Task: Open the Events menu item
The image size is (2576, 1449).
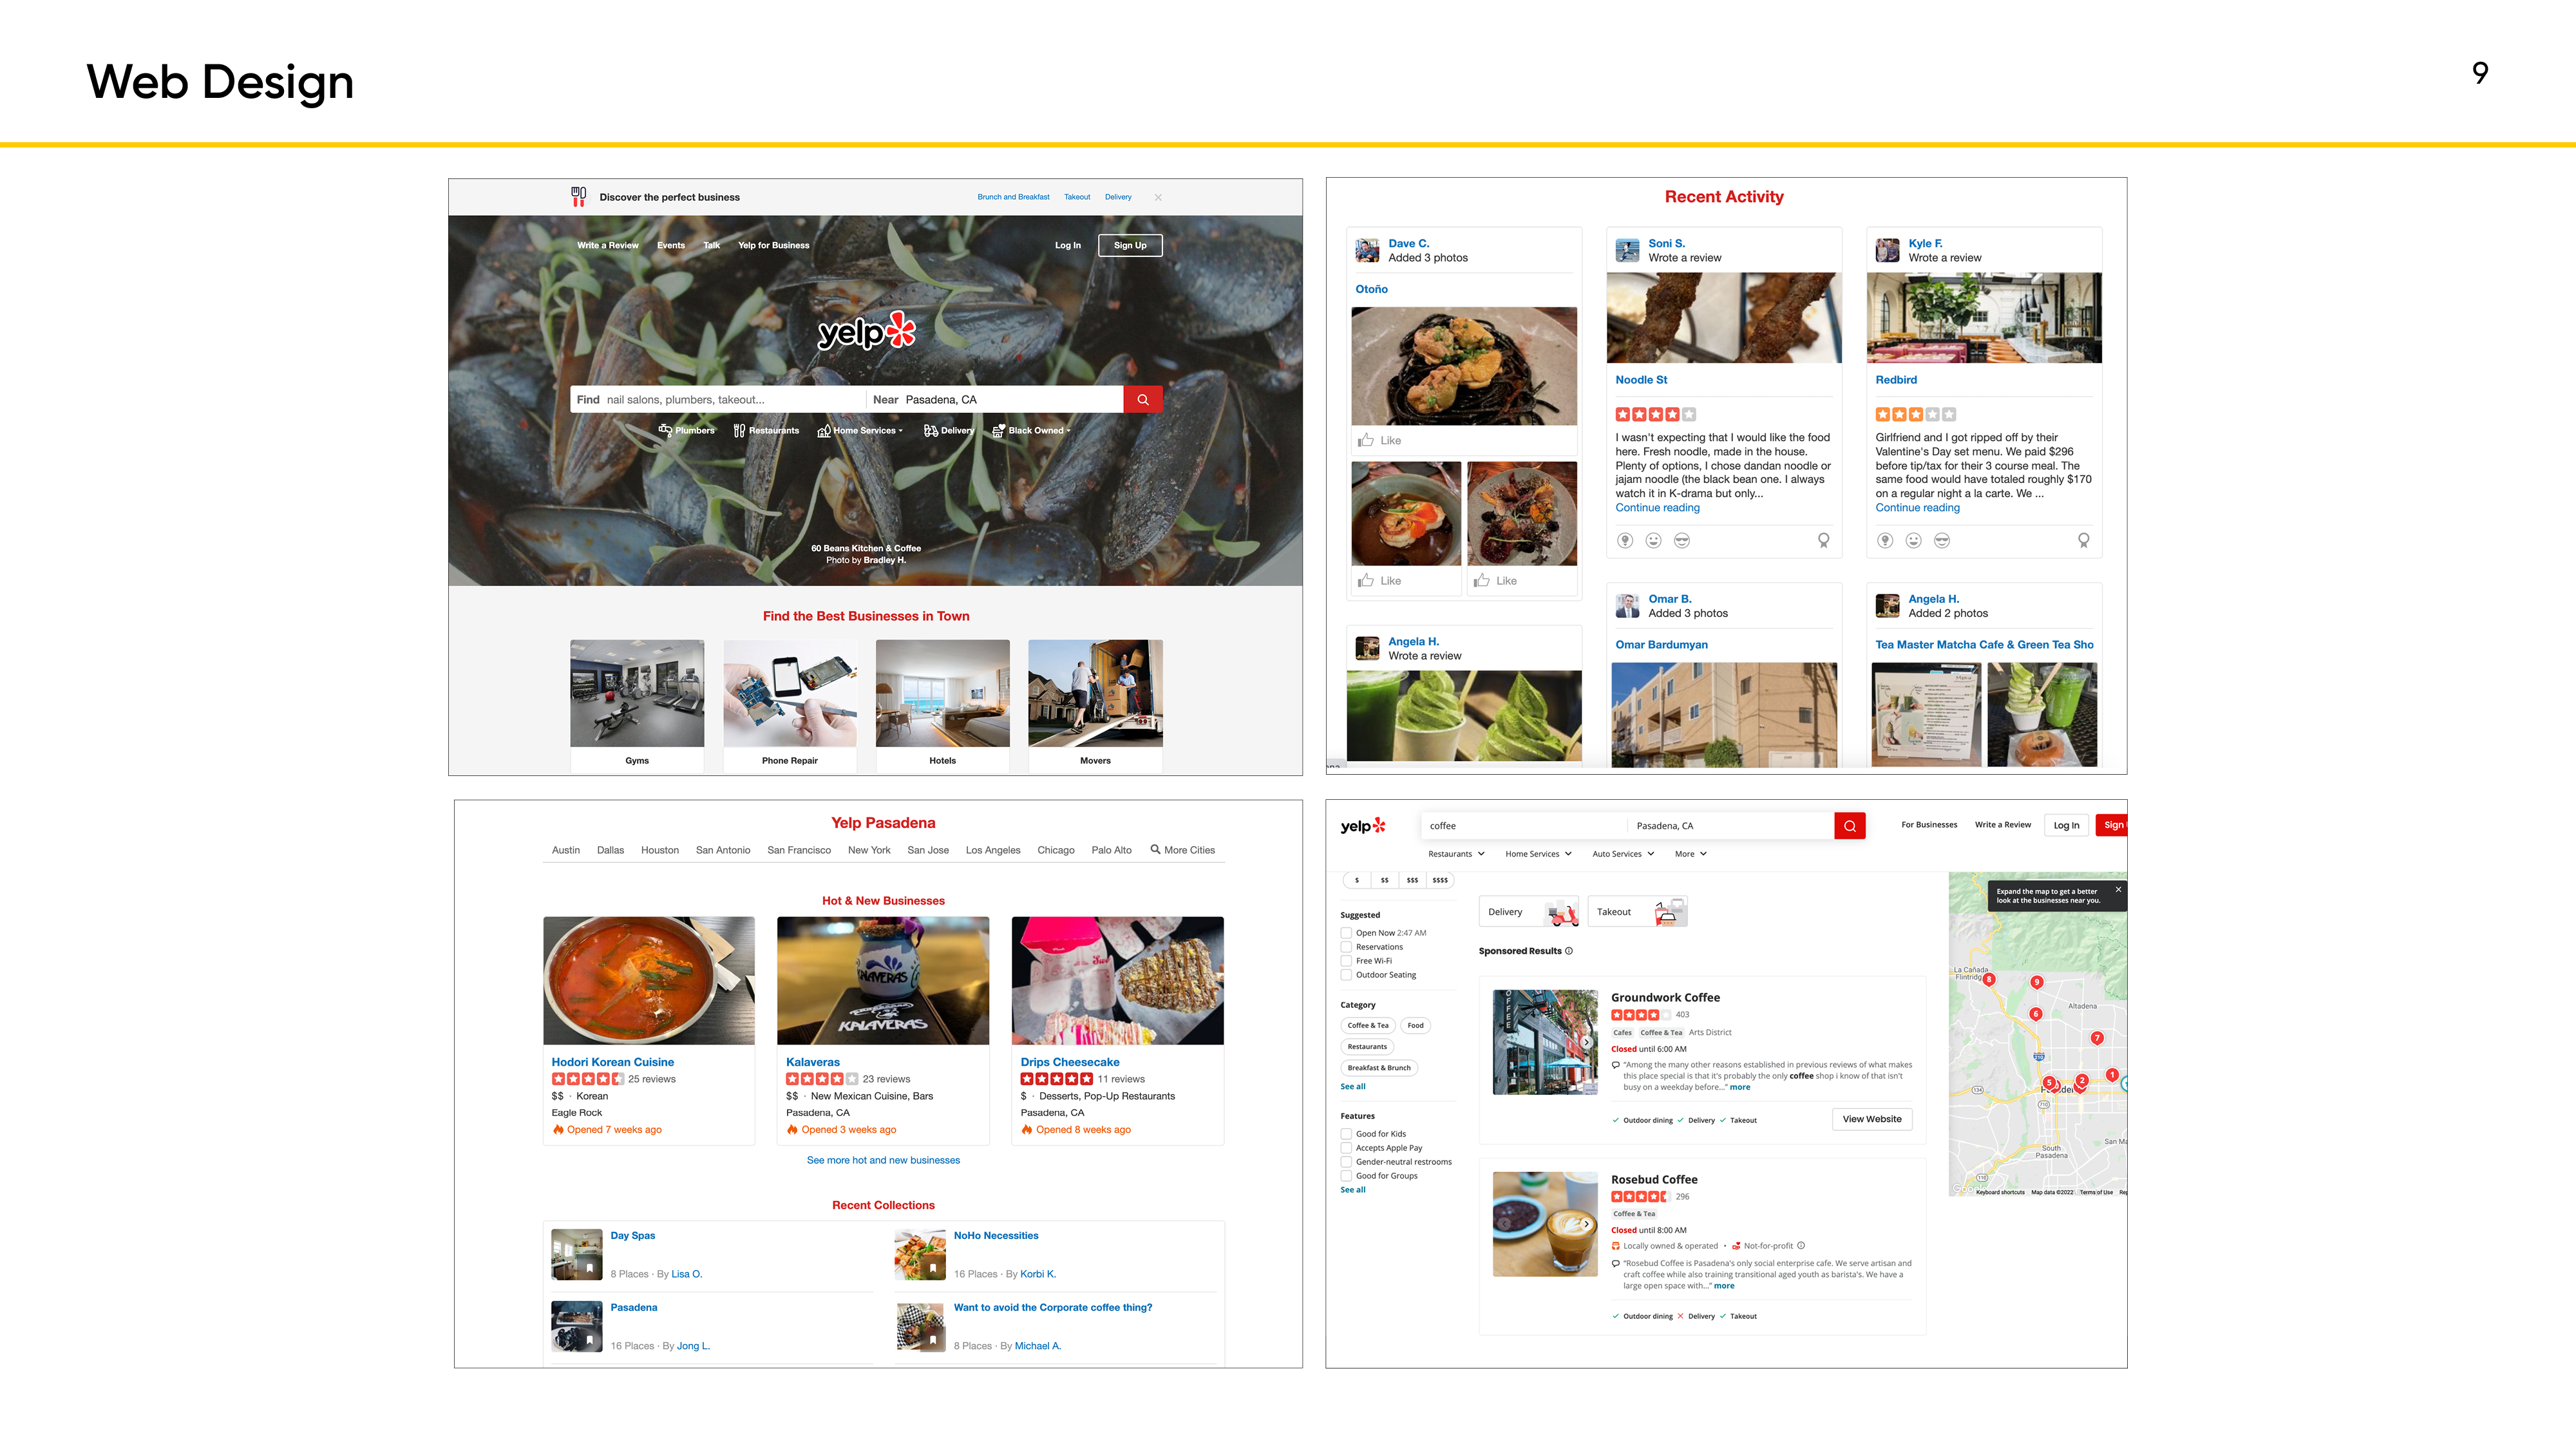Action: [670, 245]
